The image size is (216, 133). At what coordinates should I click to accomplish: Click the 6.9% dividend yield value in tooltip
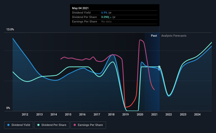[x=104, y=13]
